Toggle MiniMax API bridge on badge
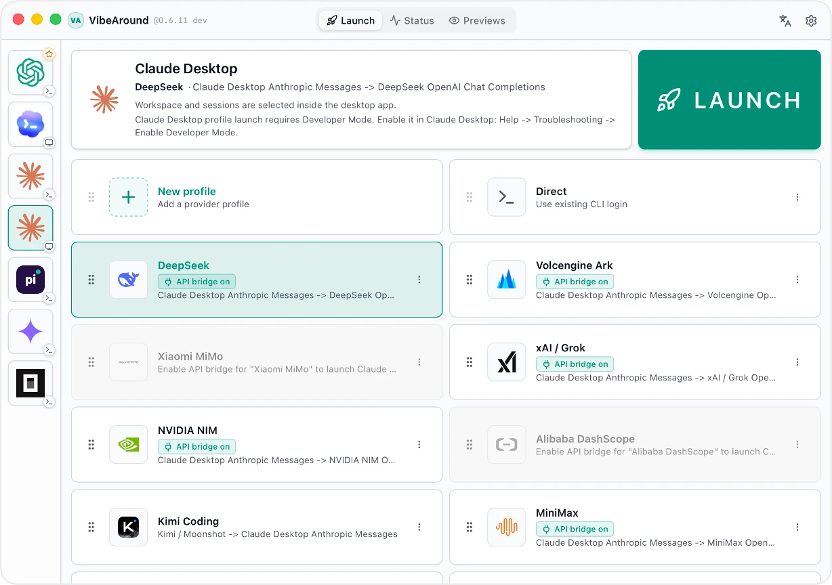 point(575,529)
